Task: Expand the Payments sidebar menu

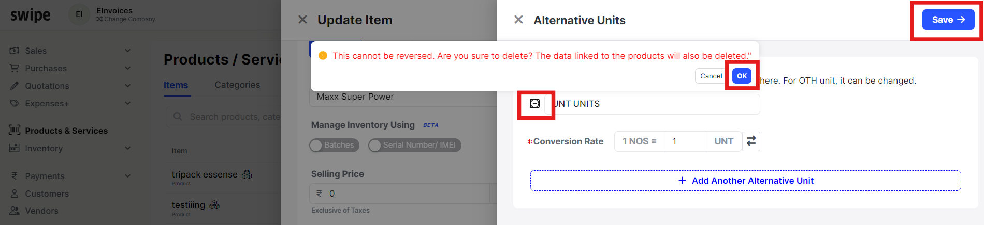Action: (127, 176)
